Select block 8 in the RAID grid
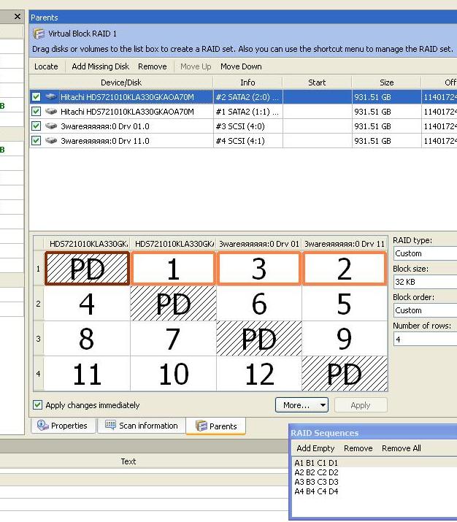The height and width of the screenshot is (522, 457). tap(87, 339)
